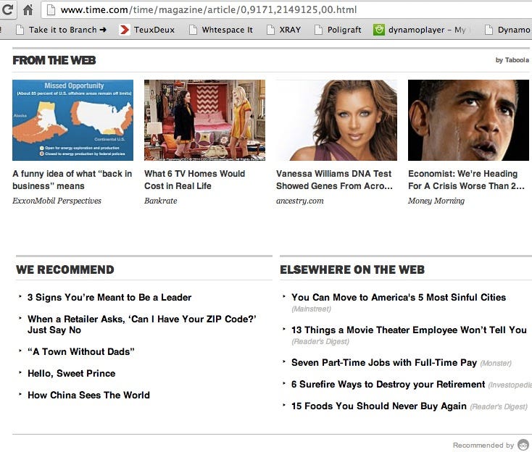Open the TV homes bedroom thumbnail
The image size is (532, 452).
tap(204, 120)
